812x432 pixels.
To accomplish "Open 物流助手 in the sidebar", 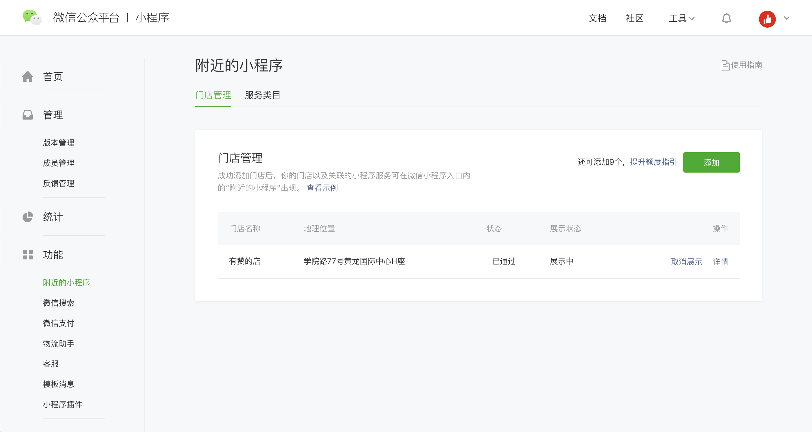I will (59, 343).
